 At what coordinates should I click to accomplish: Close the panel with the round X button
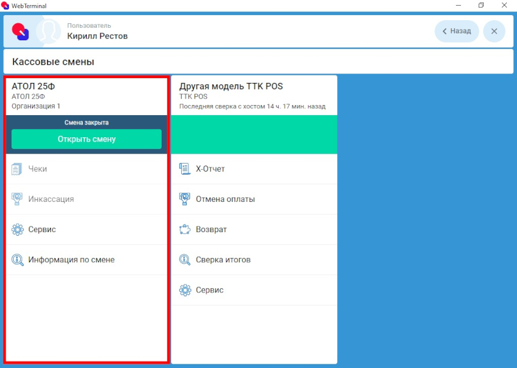pos(494,31)
